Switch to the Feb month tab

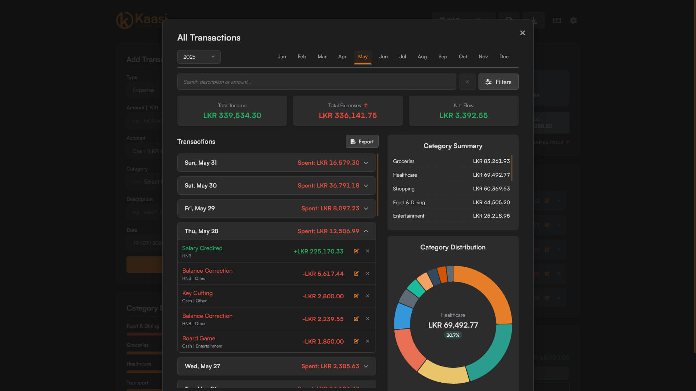click(302, 57)
